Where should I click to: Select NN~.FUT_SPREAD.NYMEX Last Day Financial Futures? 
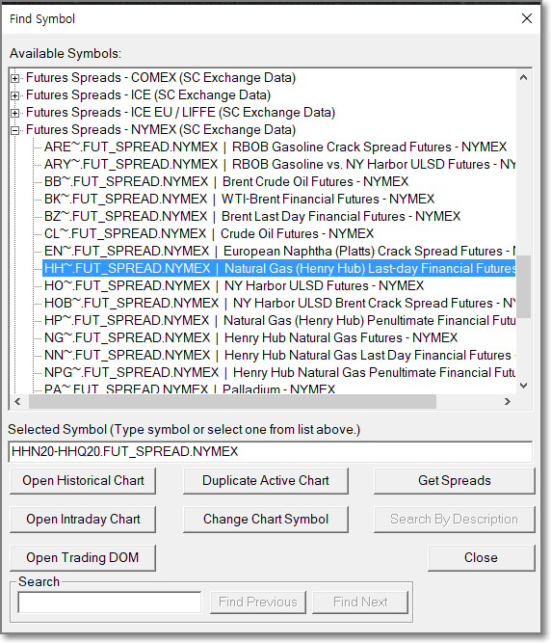click(279, 355)
